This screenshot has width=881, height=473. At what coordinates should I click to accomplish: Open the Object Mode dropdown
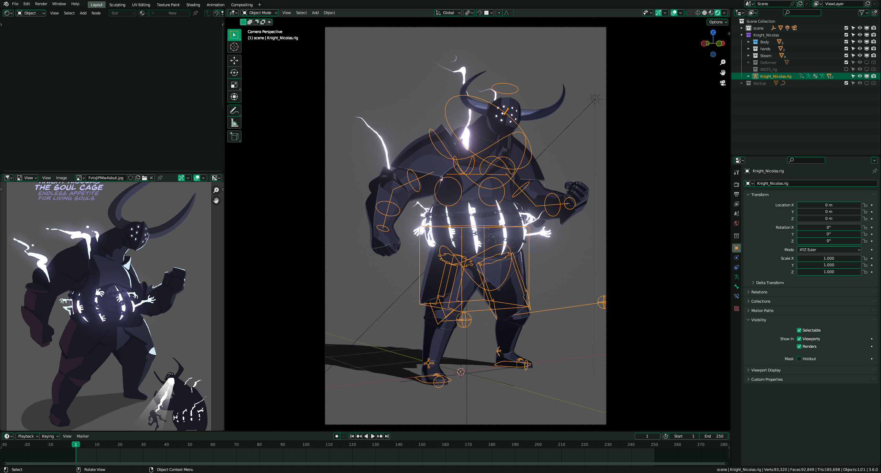(x=260, y=13)
